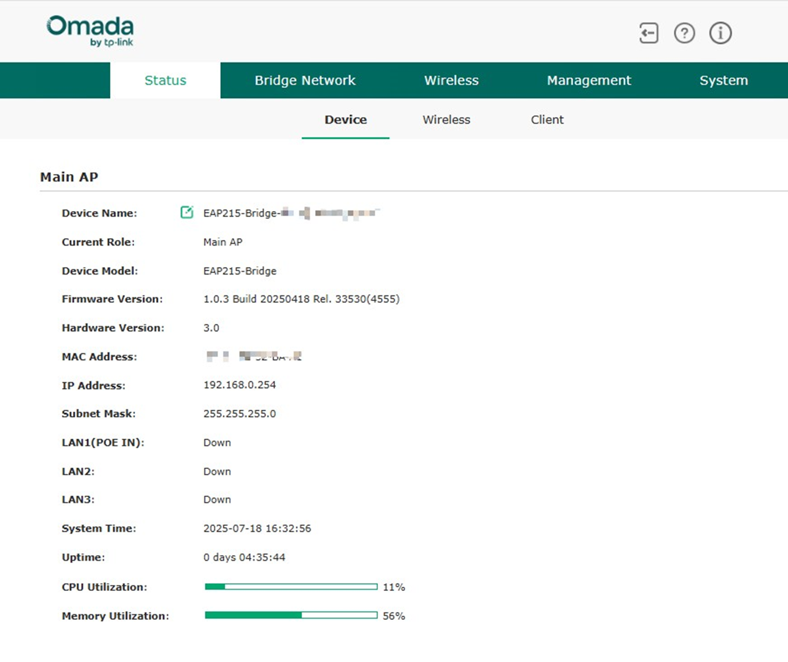Click the subnet mask 255.255.255.0

click(x=239, y=414)
